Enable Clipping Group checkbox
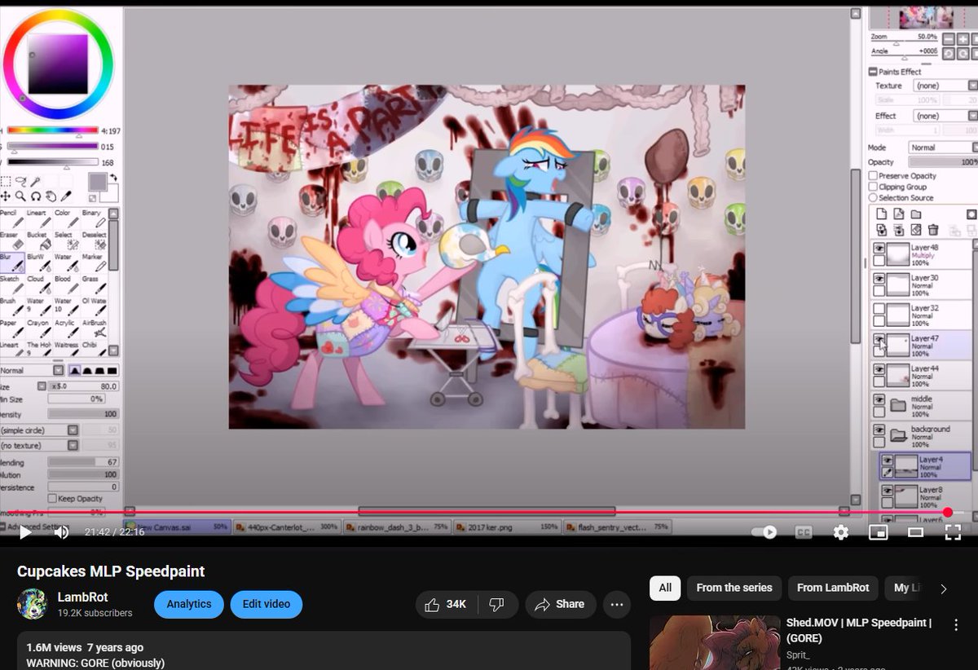The height and width of the screenshot is (670, 978). coord(873,187)
